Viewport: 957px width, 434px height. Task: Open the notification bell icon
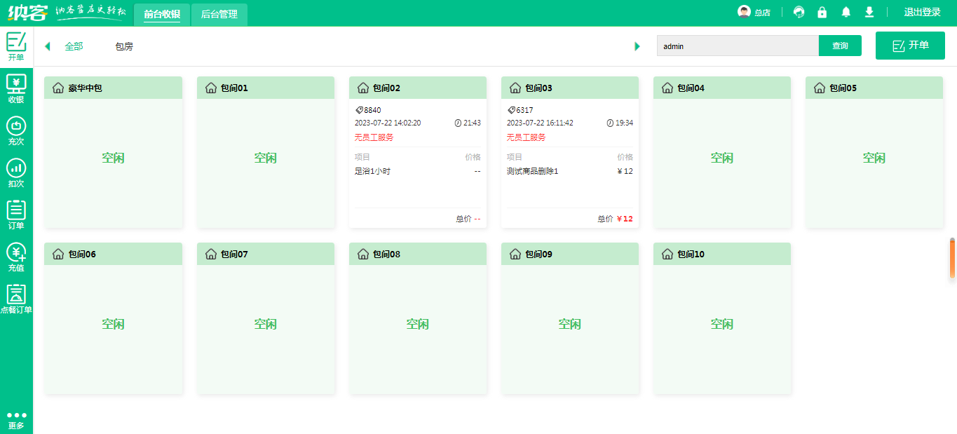pos(846,13)
